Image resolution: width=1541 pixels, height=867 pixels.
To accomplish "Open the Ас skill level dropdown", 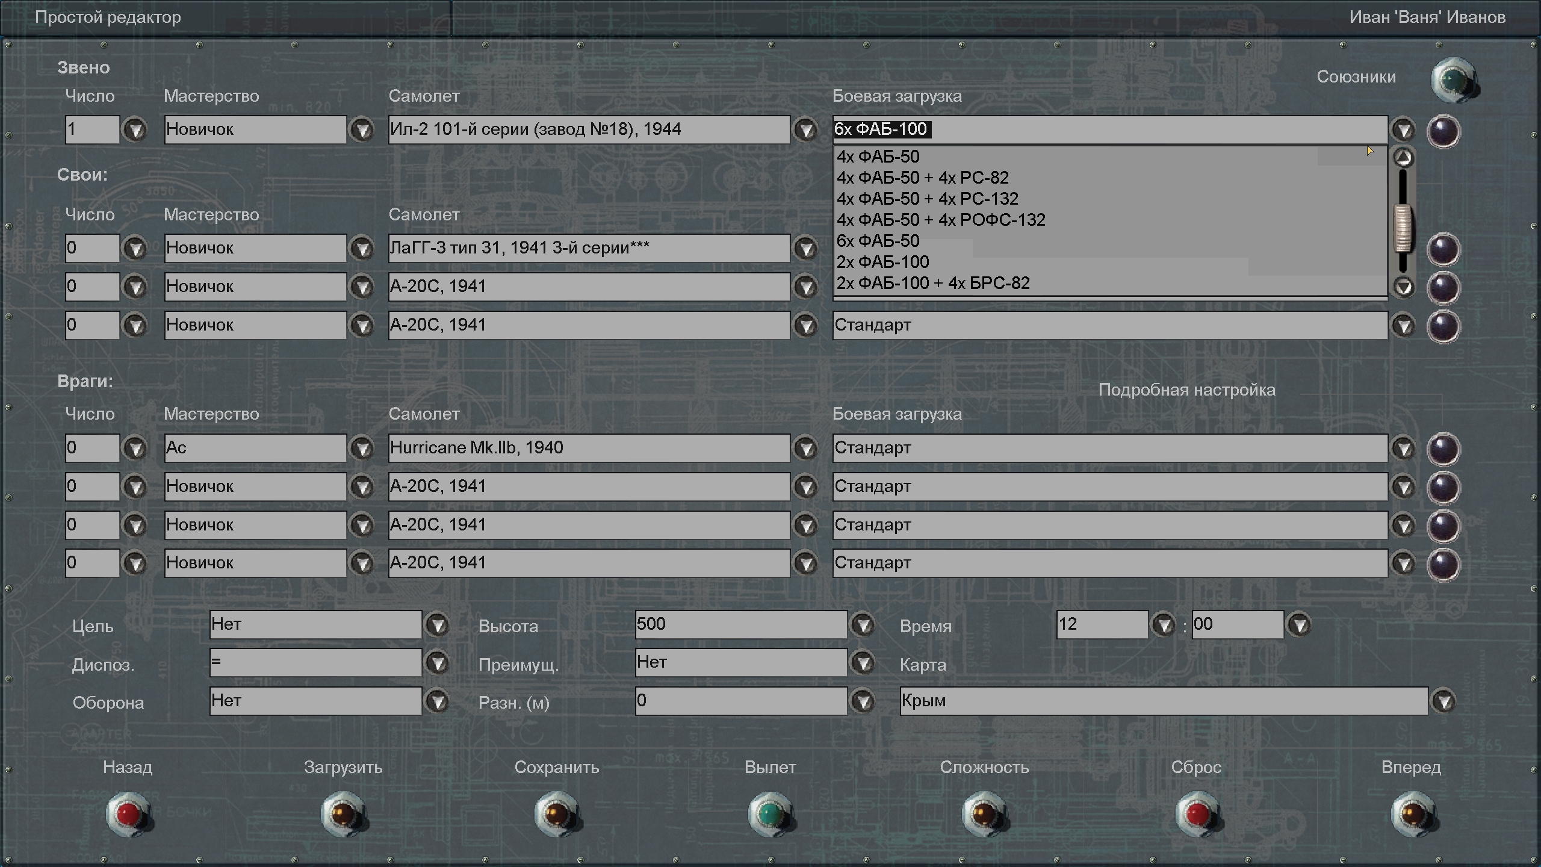I will click(362, 449).
